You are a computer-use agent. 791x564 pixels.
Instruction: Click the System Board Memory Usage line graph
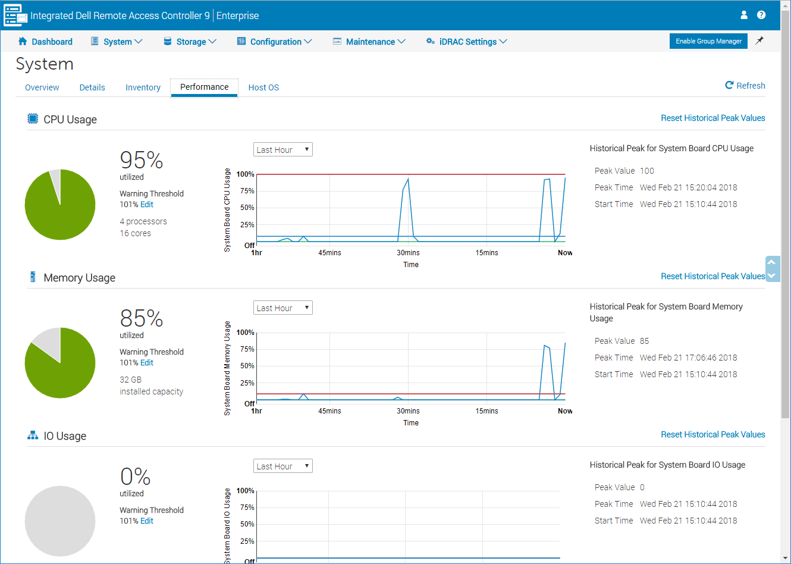point(410,366)
